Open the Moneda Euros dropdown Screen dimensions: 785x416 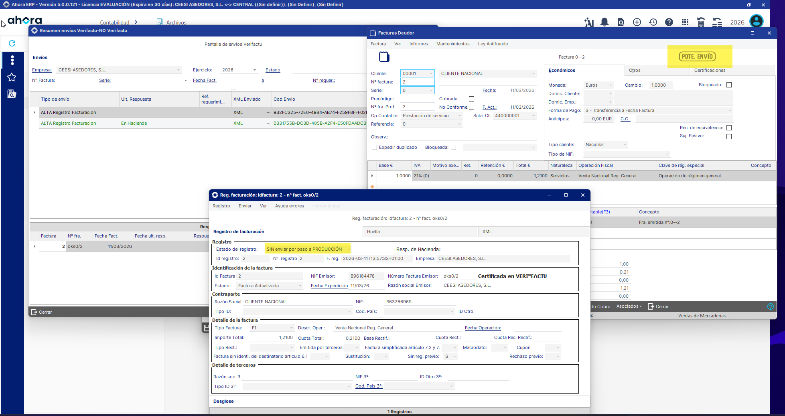click(611, 85)
